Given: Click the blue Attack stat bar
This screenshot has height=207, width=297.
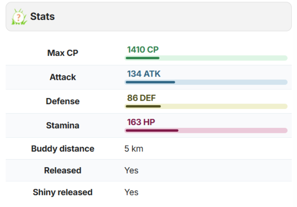Looking at the screenshot, I should click(206, 82).
